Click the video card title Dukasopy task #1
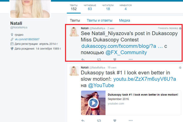This screenshot has height=122, width=183. coord(143,95)
